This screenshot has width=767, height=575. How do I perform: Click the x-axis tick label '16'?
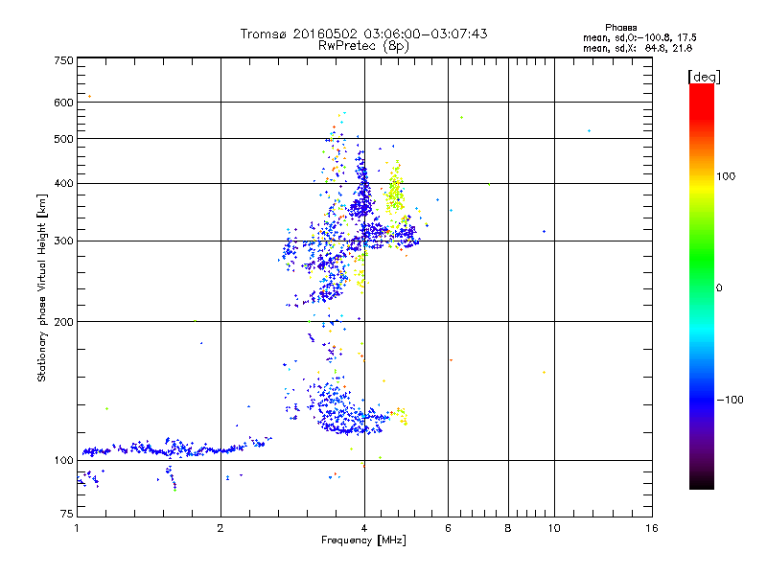pyautogui.click(x=652, y=528)
